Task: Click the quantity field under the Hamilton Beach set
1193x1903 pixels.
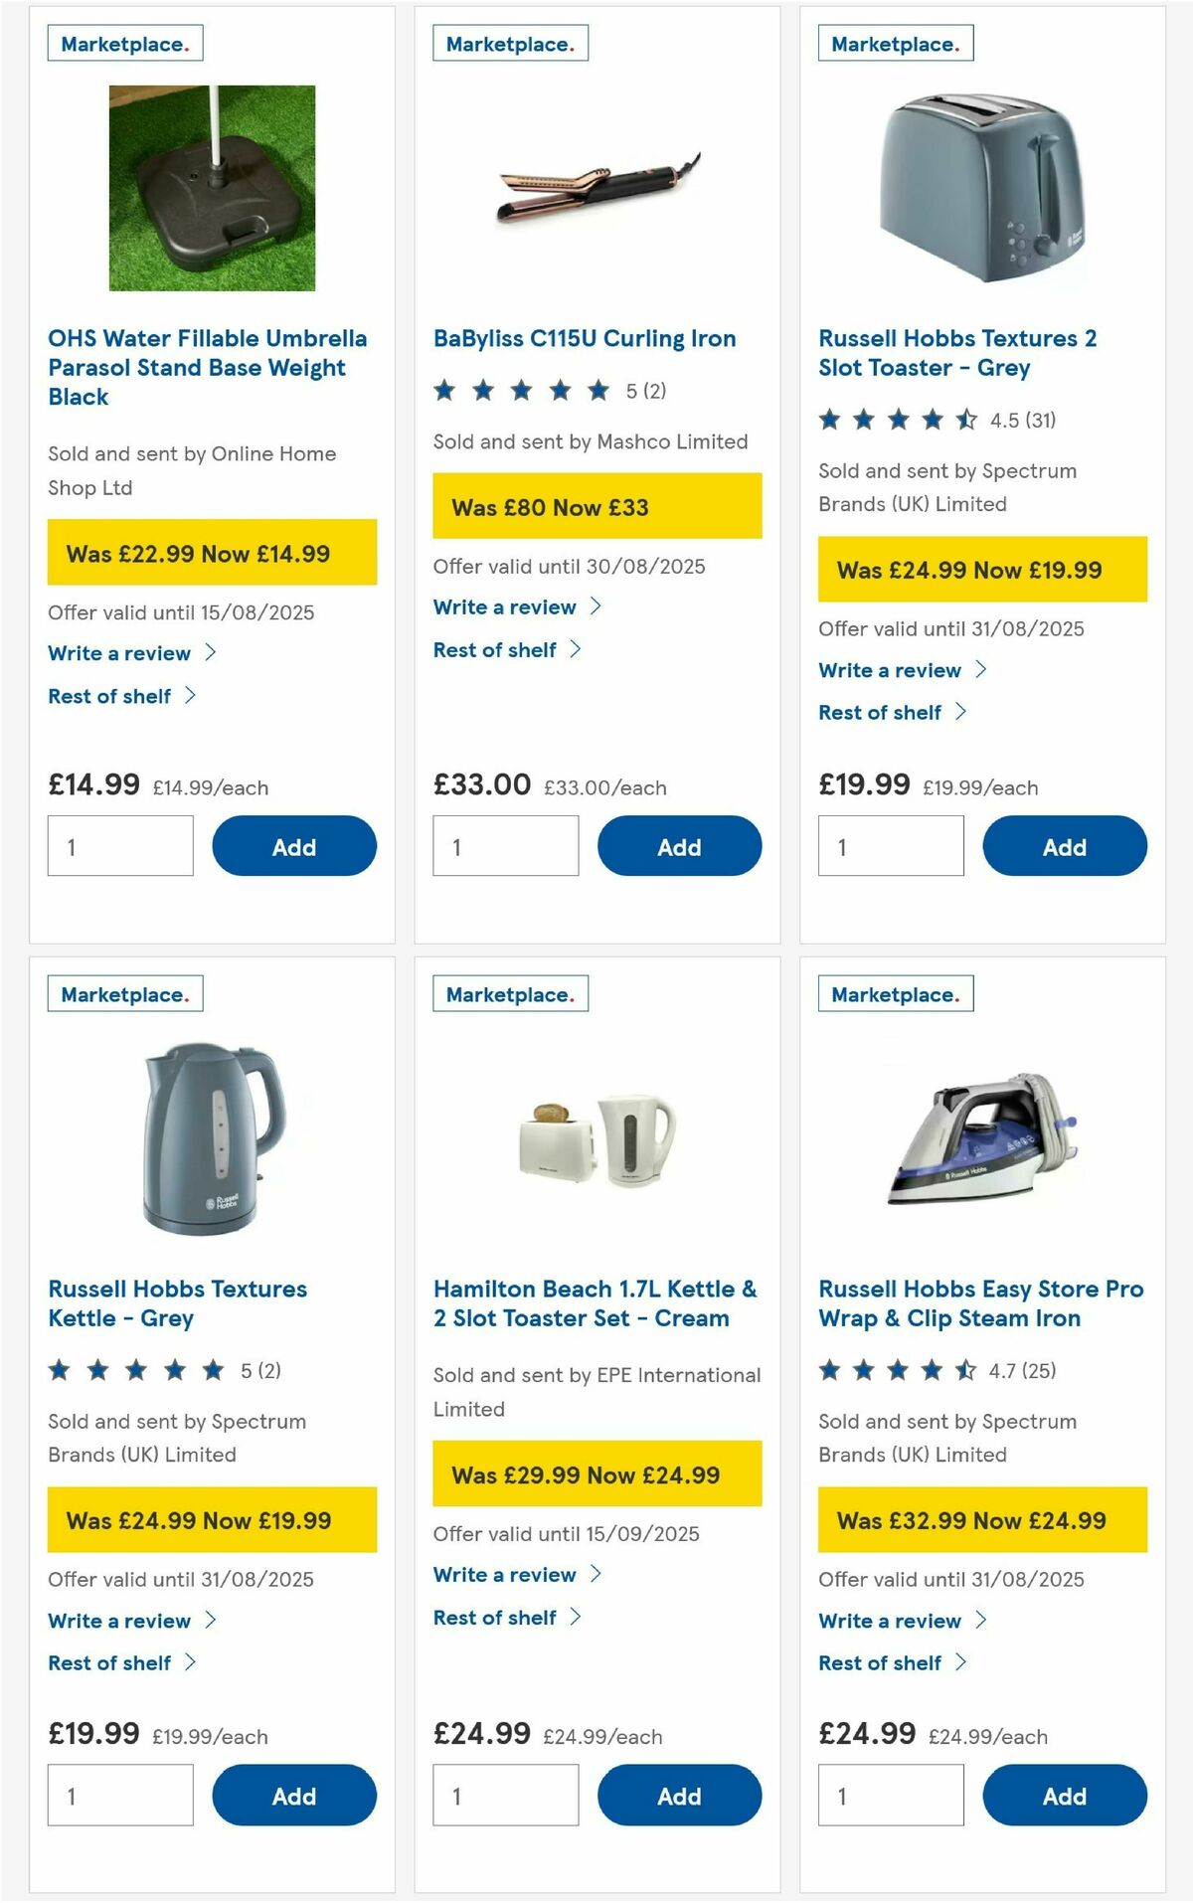Action: 506,1795
